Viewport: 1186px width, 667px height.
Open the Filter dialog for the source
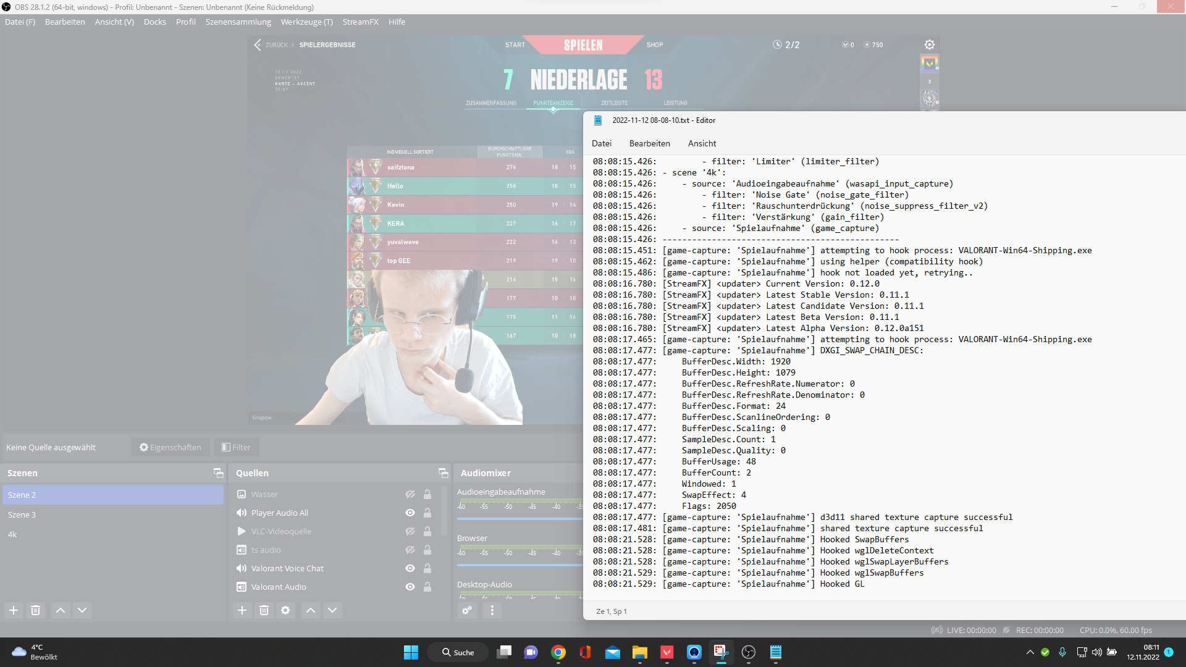[x=237, y=447]
